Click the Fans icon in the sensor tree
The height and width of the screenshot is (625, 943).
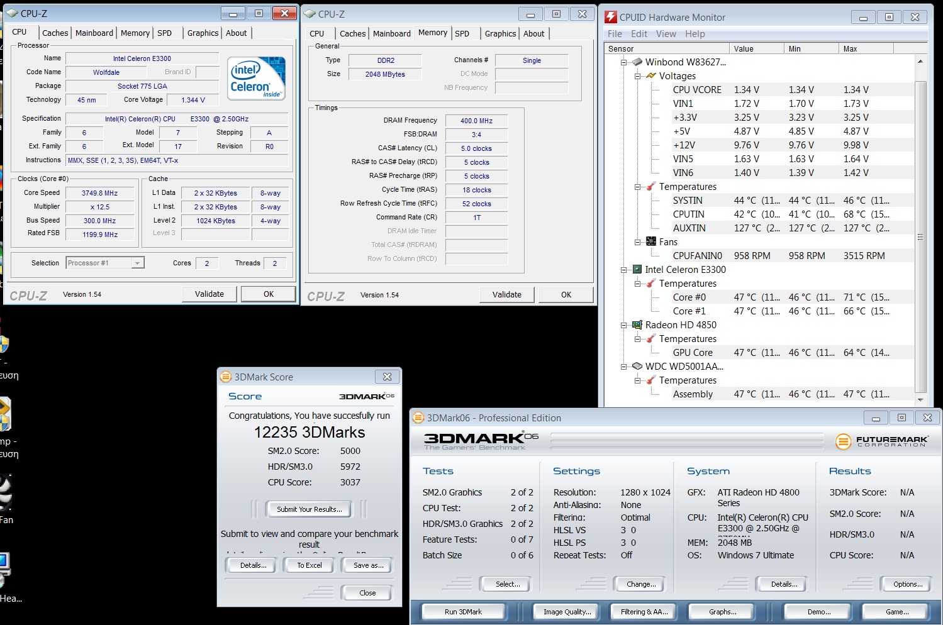coord(651,241)
